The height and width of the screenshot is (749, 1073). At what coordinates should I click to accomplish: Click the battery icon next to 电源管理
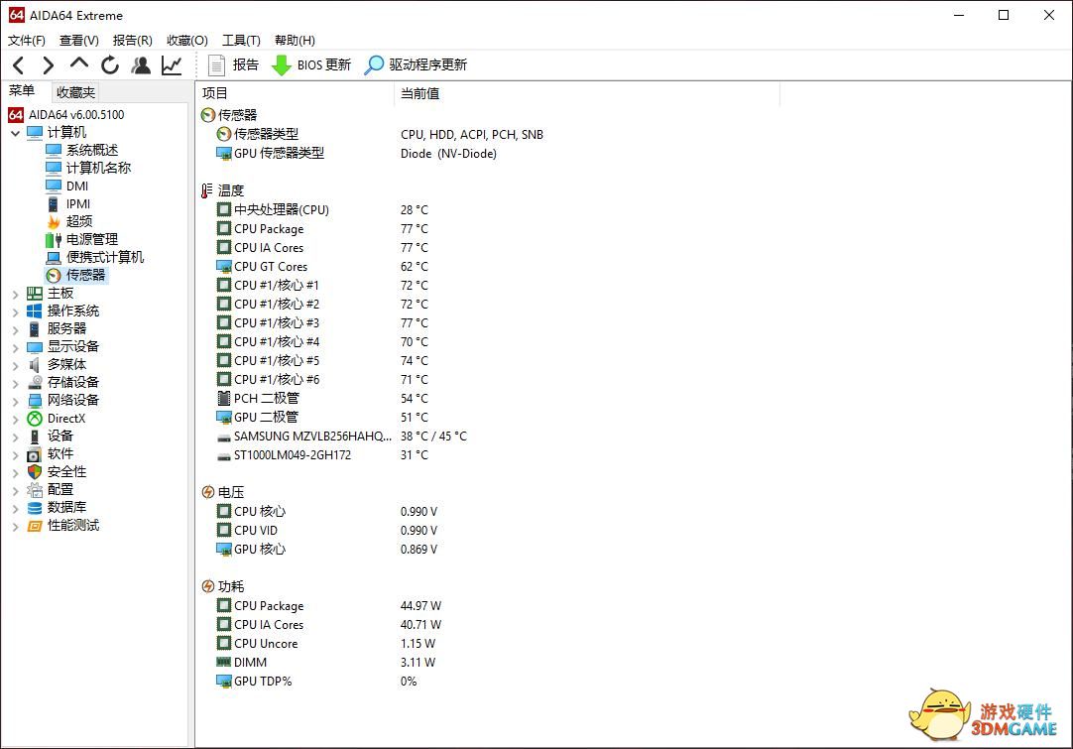click(x=54, y=240)
